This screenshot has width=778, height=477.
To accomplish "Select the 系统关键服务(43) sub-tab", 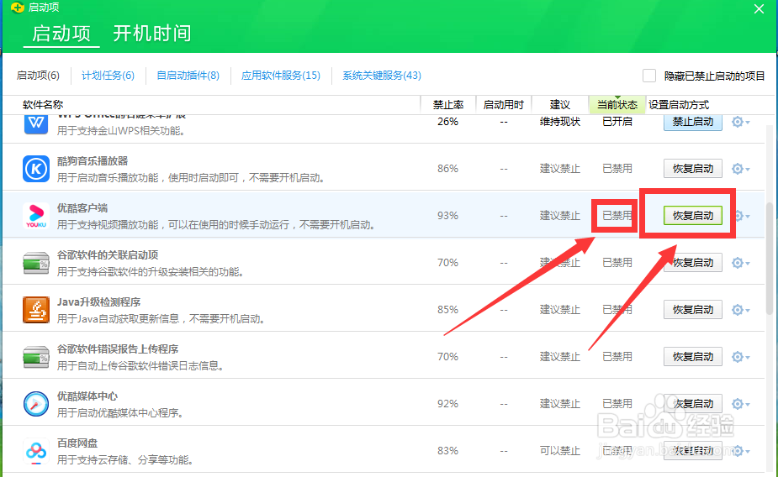I will [x=382, y=76].
